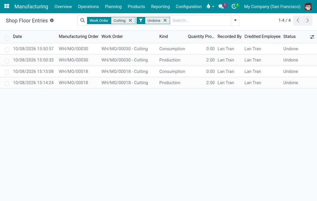This screenshot has height=201, width=317.
Task: Toggle the select-all header checkbox
Action: [7, 38]
